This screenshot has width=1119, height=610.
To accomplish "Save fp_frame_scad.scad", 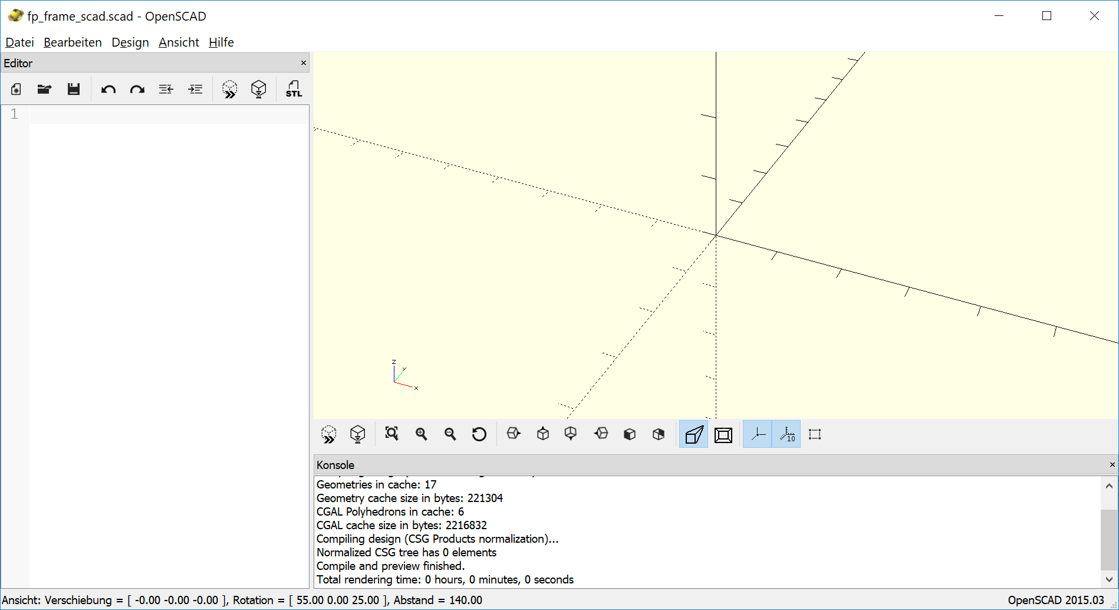I will click(x=74, y=89).
